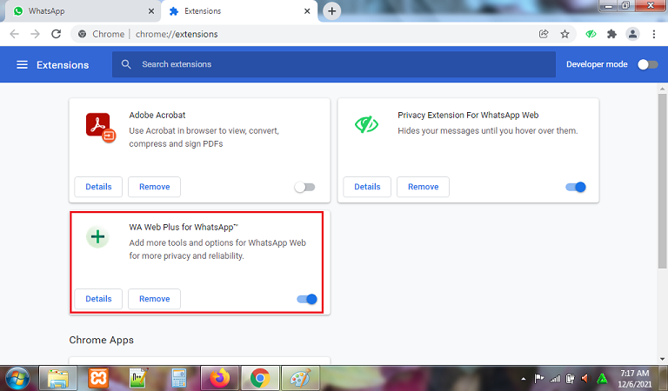Share this page icon in address bar
Screen dimensions: 668x391
(x=544, y=34)
